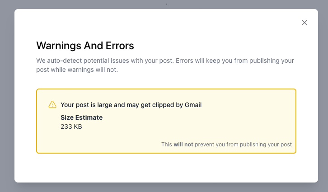Click "post while warnings will not." text line
The height and width of the screenshot is (192, 328).
[77, 70]
